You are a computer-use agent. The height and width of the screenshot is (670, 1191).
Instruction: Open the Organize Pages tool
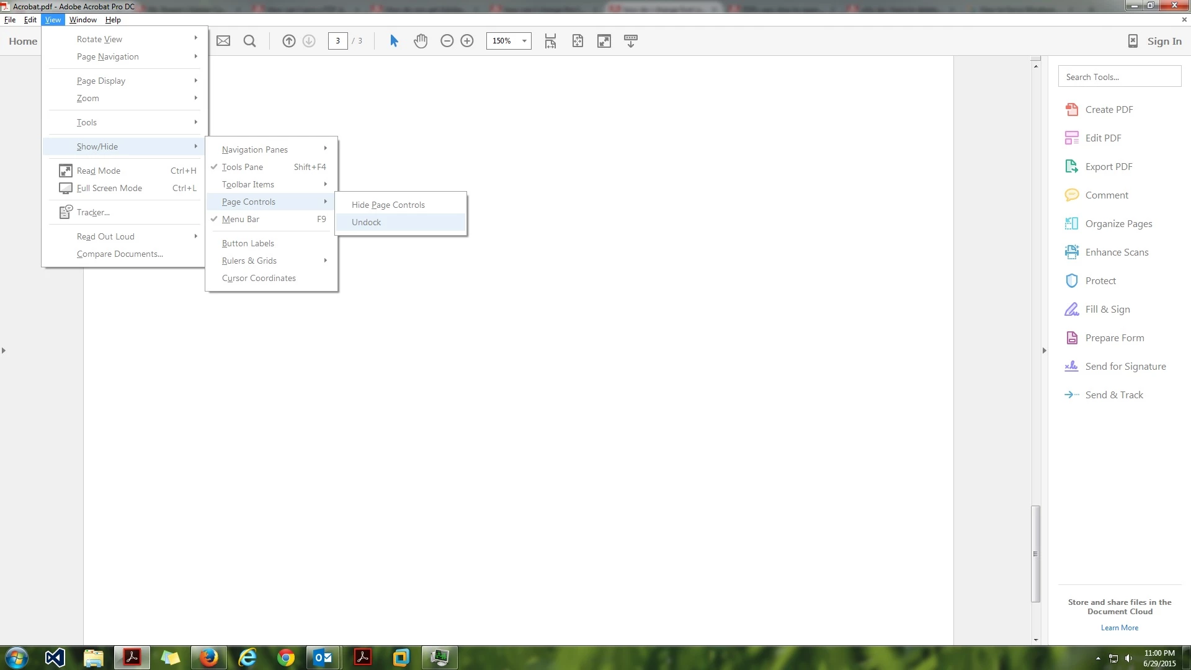point(1118,223)
